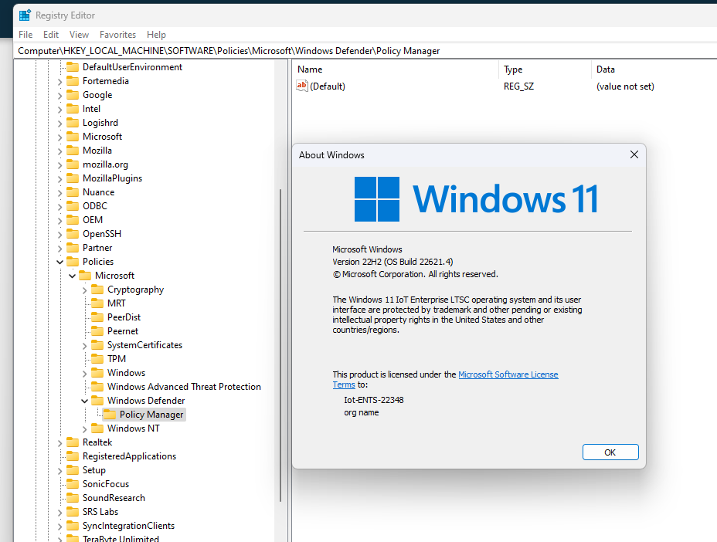This screenshot has height=542, width=717.
Task: Select the Nuance folder icon
Action: [x=73, y=192]
